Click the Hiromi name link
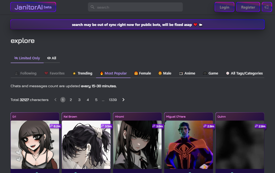This screenshot has height=173, width=275. point(120,116)
